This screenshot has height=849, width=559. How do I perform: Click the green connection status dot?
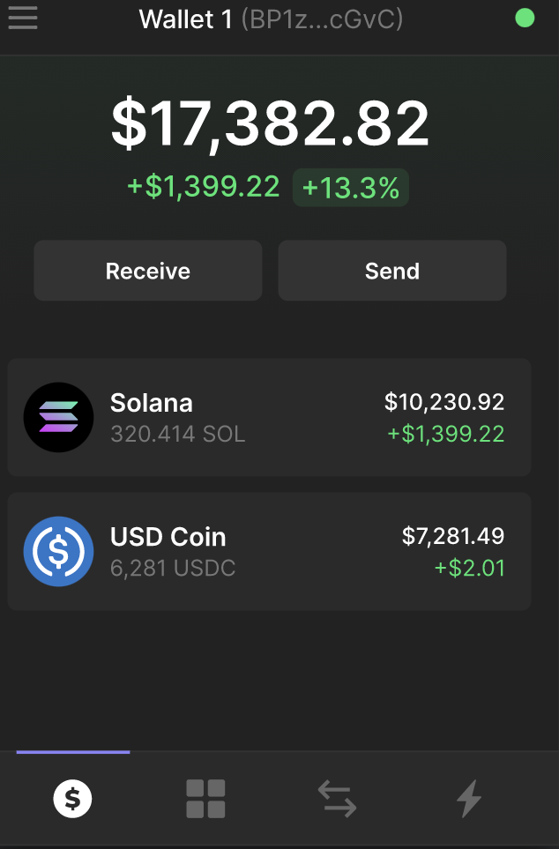tap(525, 18)
